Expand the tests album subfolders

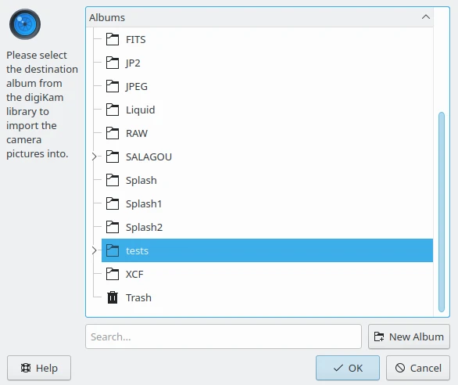pyautogui.click(x=94, y=250)
